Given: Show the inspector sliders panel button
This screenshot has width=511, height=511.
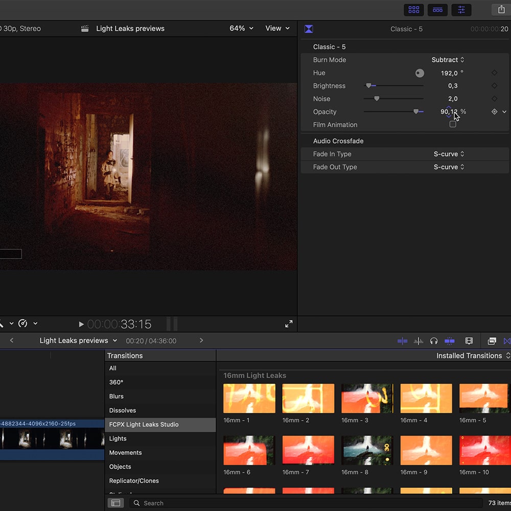Looking at the screenshot, I should (x=461, y=10).
